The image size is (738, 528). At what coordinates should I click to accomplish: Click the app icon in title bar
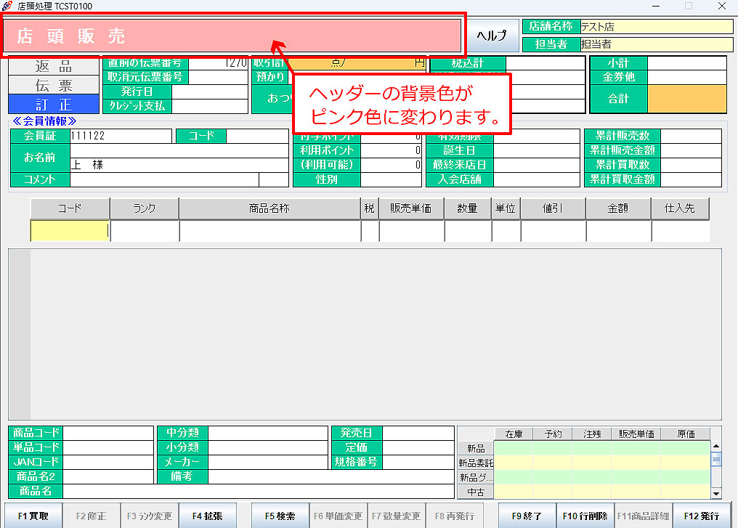coord(7,7)
